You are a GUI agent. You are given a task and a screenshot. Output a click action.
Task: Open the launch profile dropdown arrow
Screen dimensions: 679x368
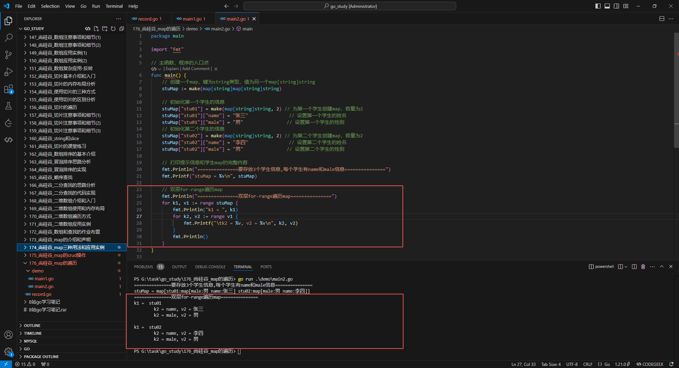coord(626,267)
